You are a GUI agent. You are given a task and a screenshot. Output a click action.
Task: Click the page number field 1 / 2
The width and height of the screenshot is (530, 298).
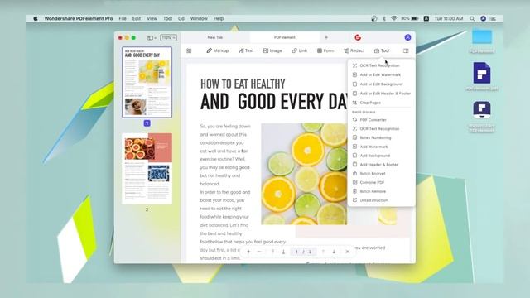click(303, 252)
